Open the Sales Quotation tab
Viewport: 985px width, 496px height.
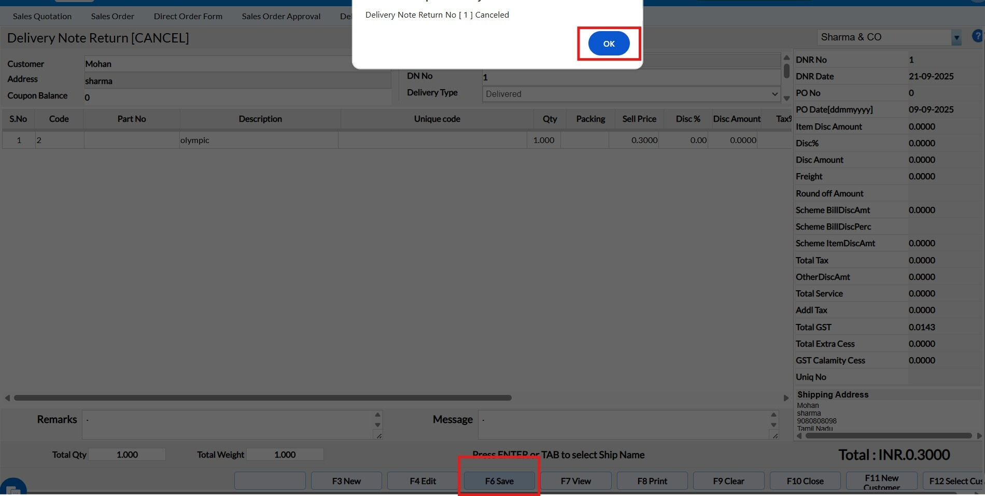click(x=43, y=16)
